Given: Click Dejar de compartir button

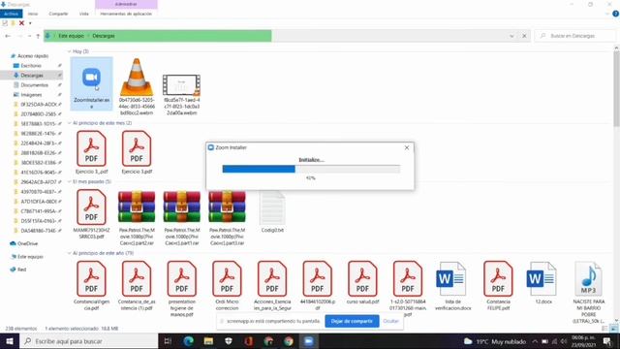Looking at the screenshot, I should click(x=352, y=321).
